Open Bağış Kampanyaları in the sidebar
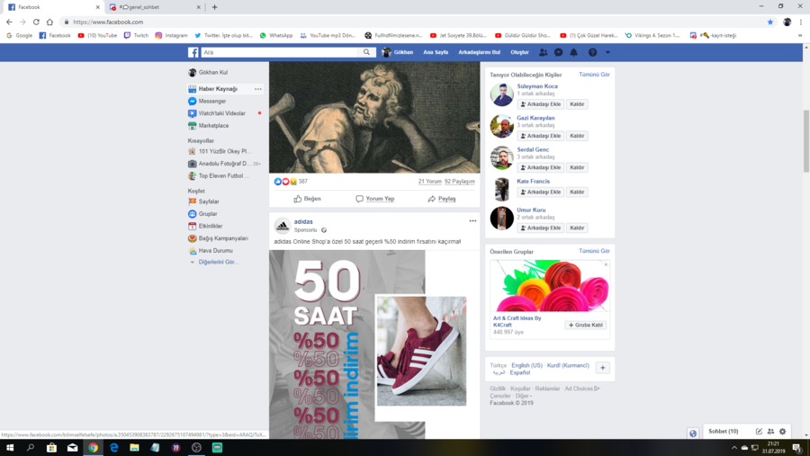Image resolution: width=810 pixels, height=456 pixels. (225, 238)
